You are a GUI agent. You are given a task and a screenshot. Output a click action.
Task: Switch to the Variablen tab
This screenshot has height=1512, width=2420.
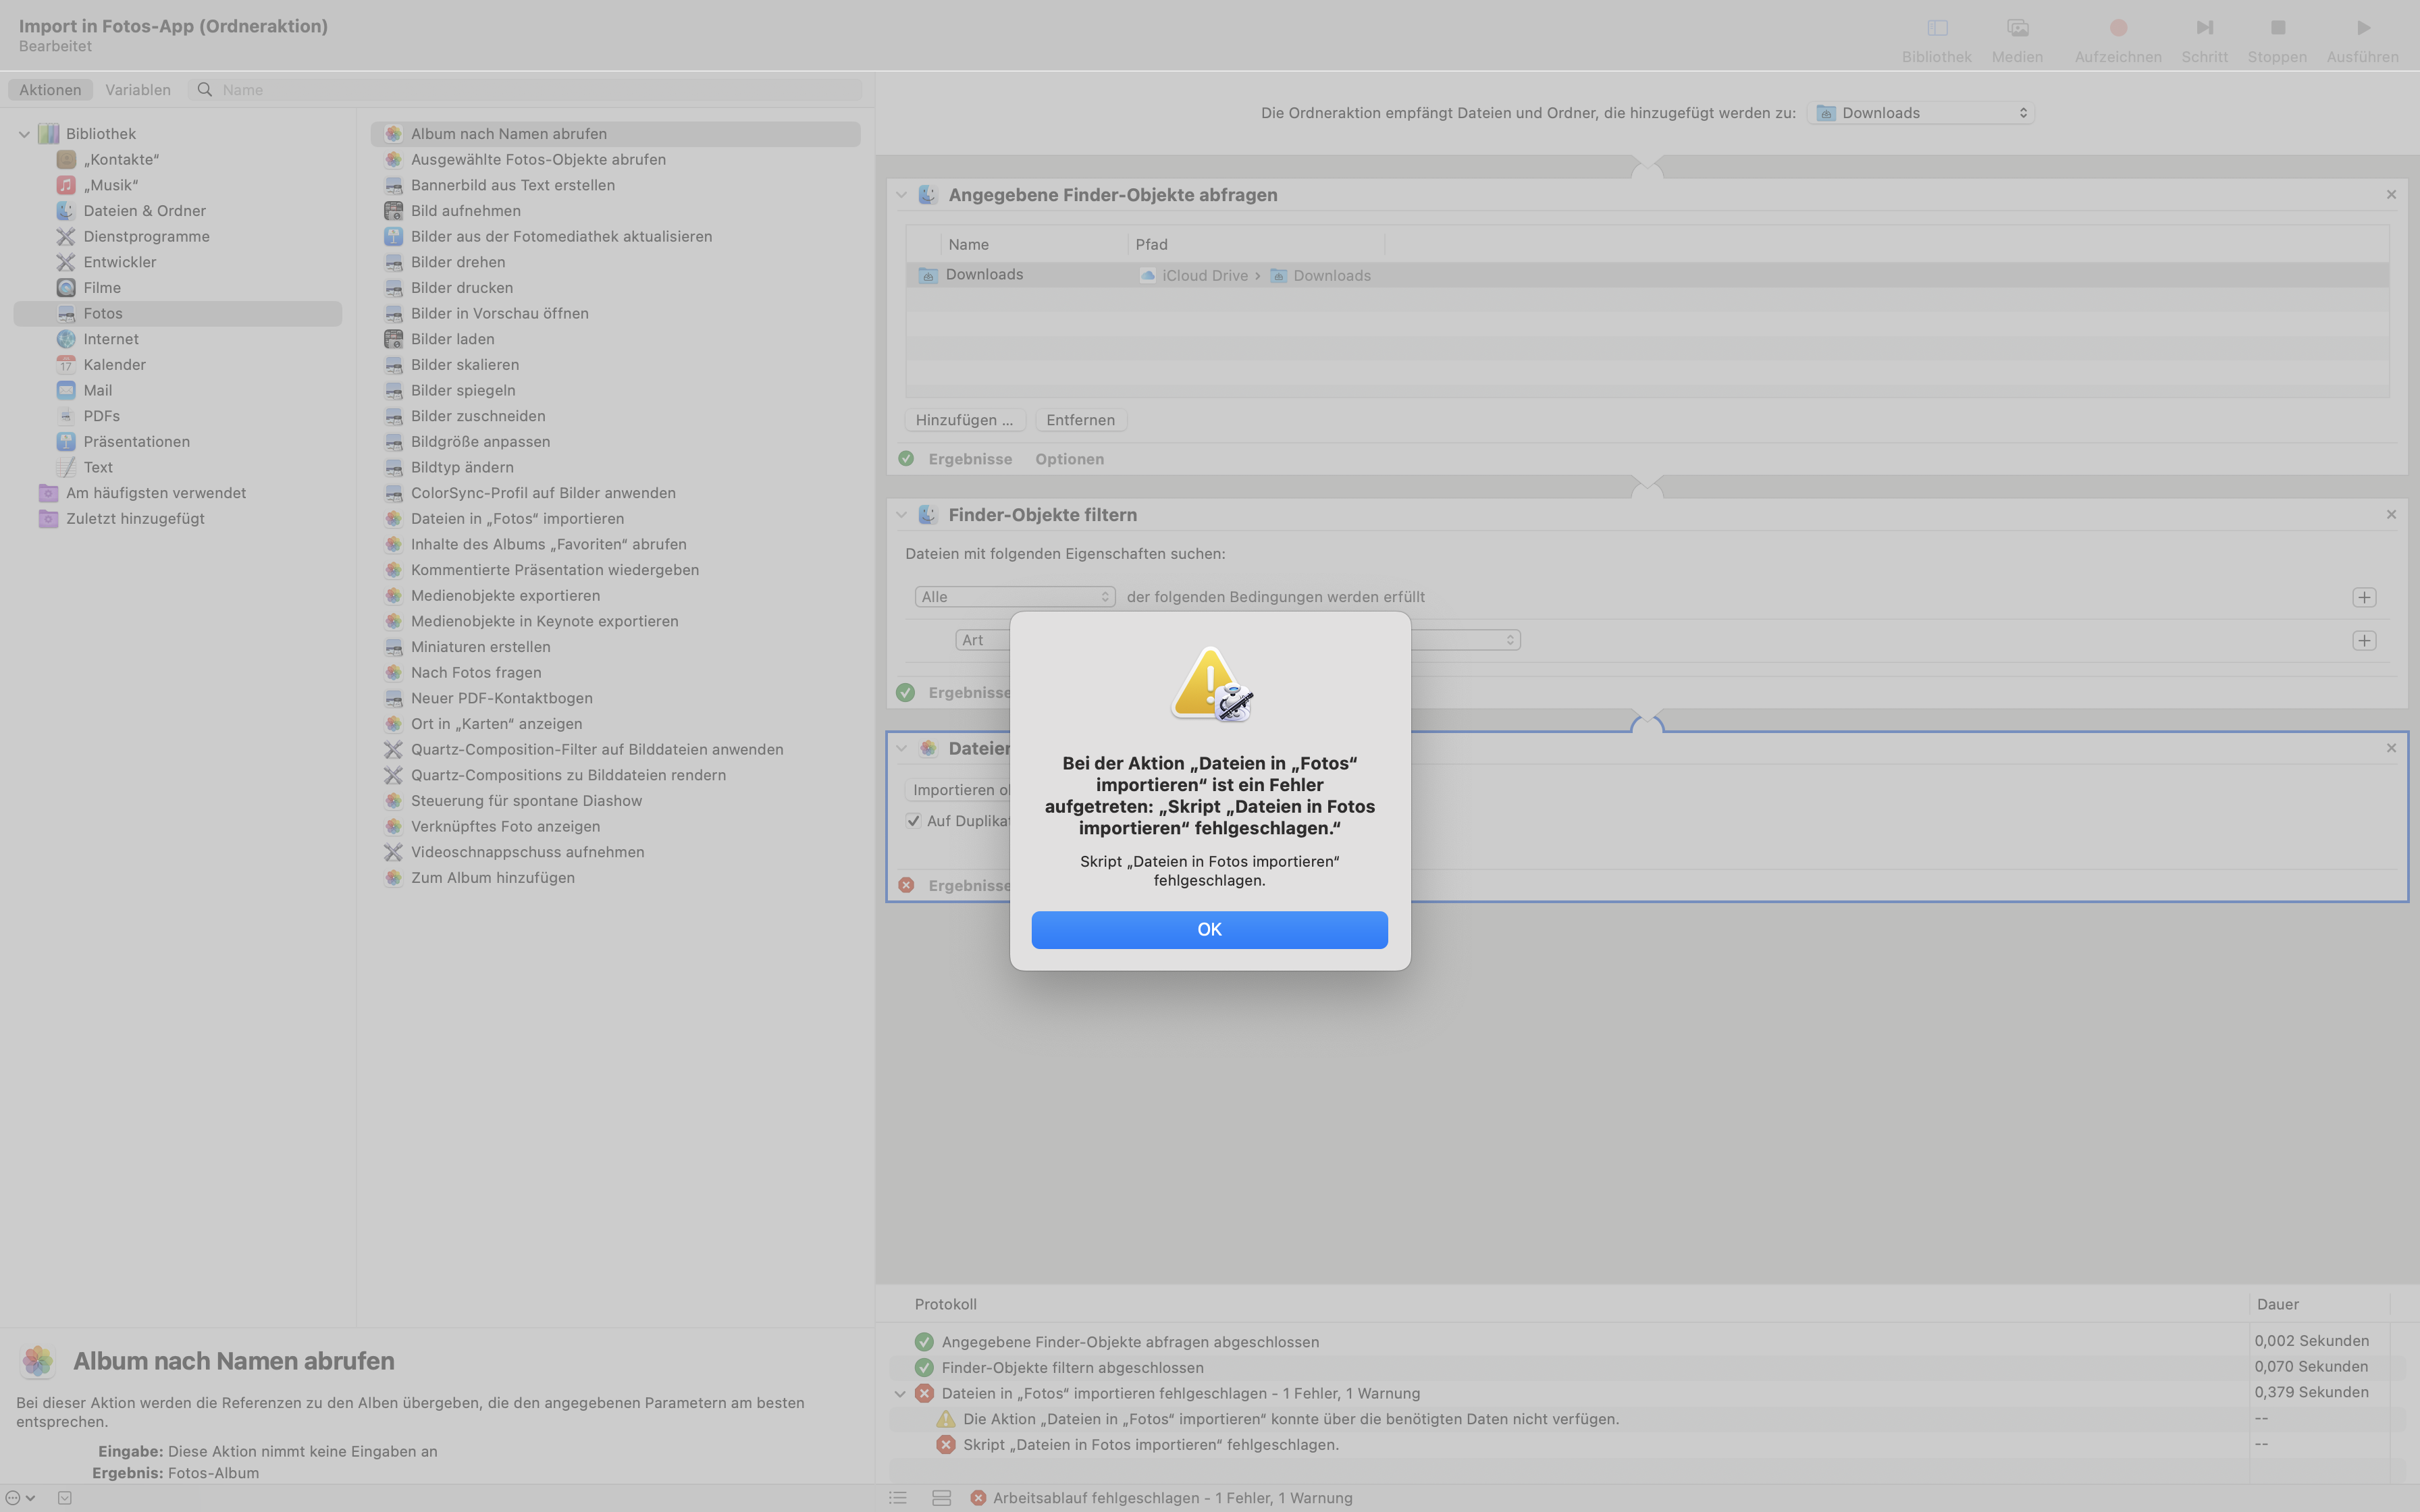[138, 90]
